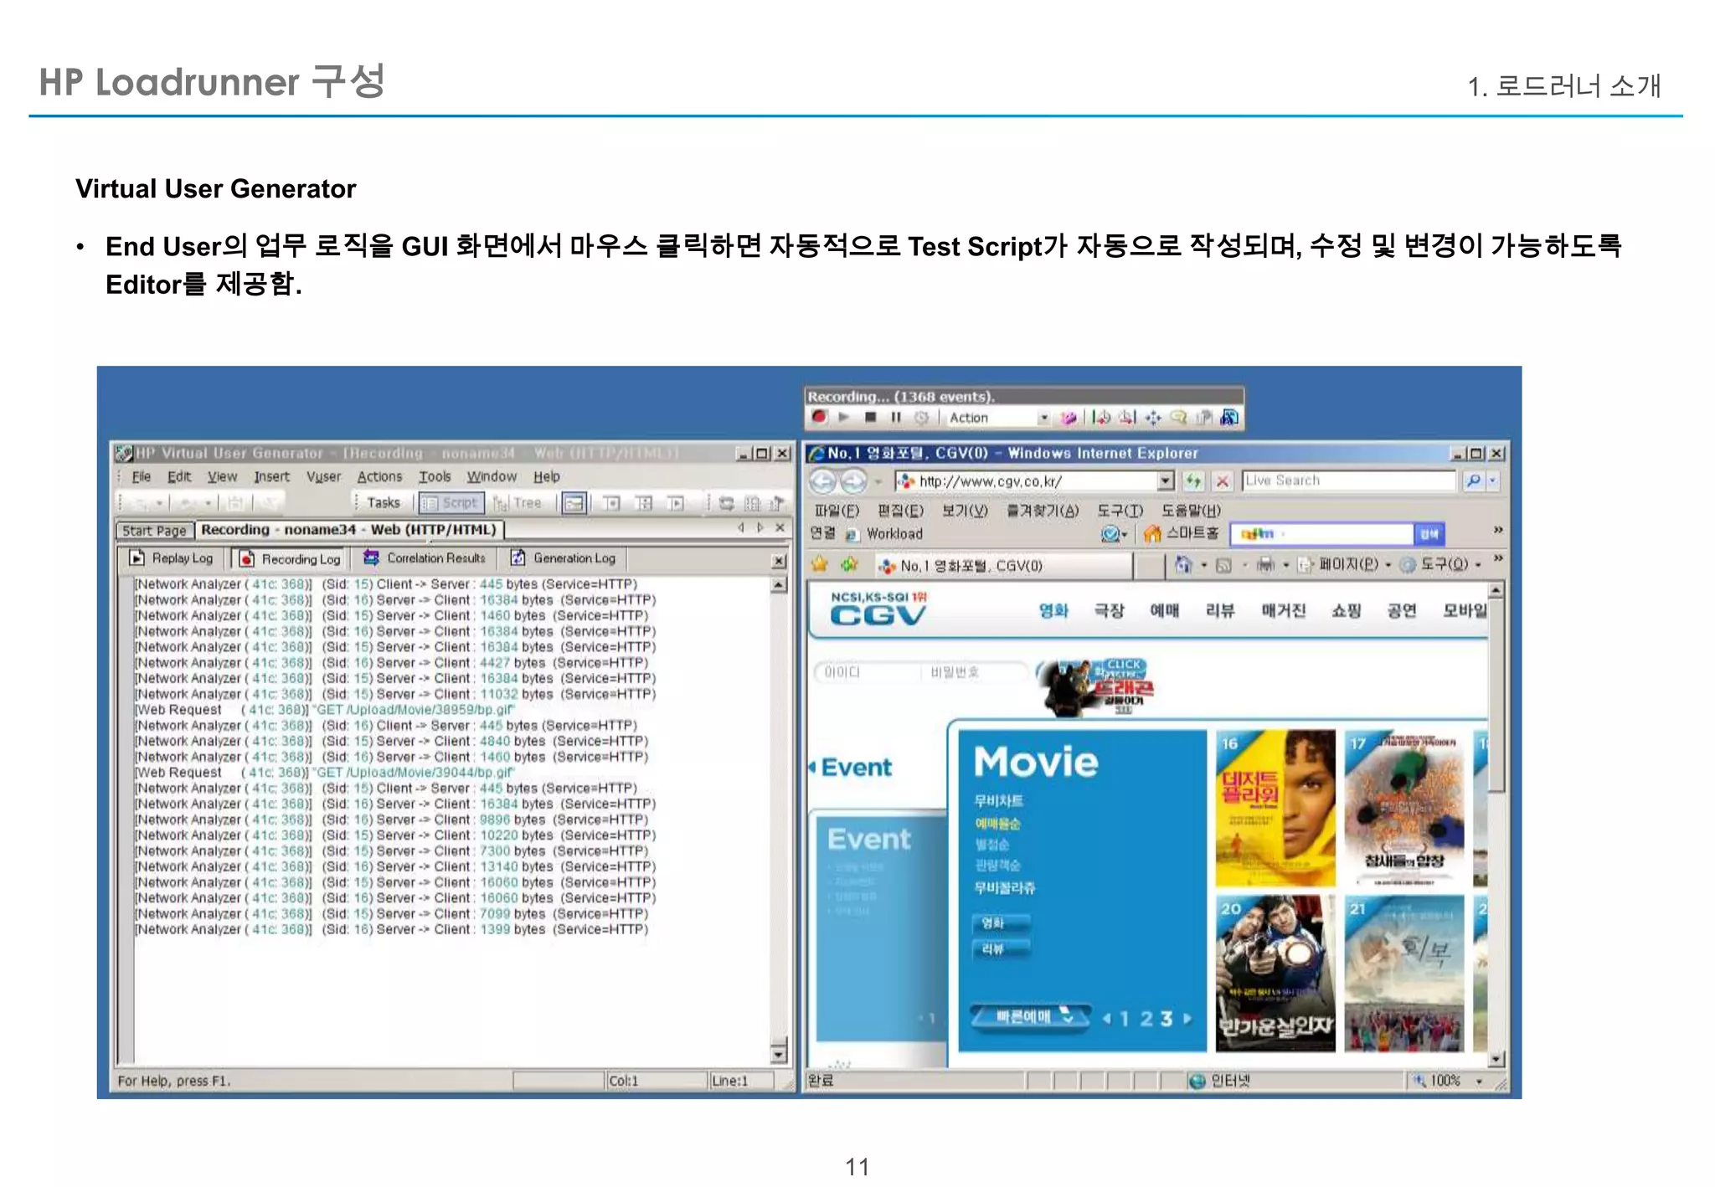Screen dimensions: 1715x1187
Task: Insert rendezvous point icon in recording toolbar
Action: (1153, 417)
